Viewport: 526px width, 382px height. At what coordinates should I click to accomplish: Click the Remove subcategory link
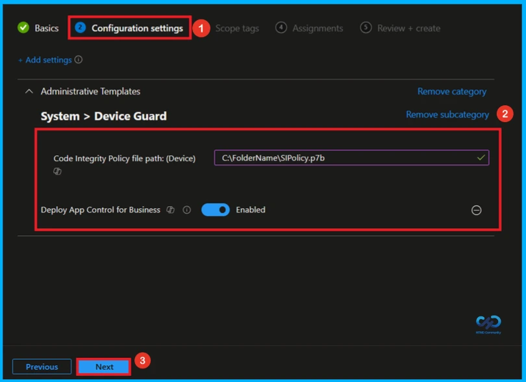pos(447,115)
